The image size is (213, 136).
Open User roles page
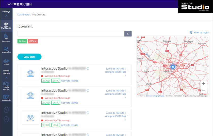[6, 50]
